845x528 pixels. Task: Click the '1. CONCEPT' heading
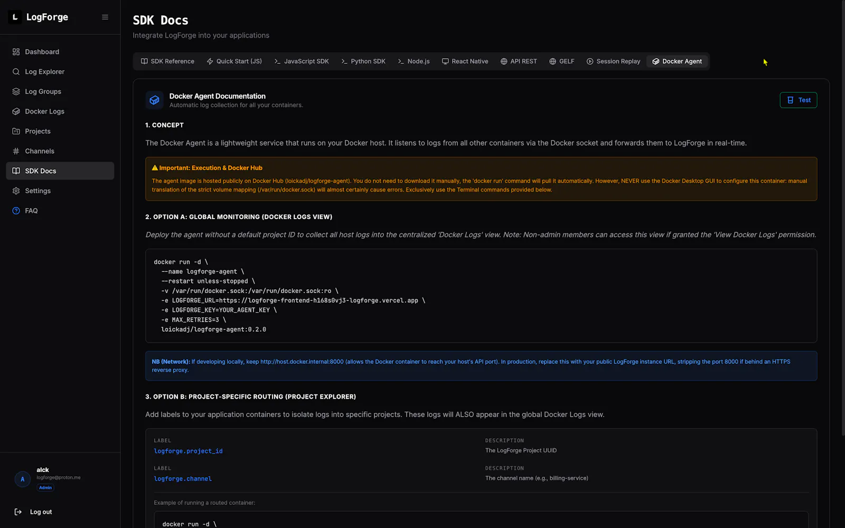coord(164,125)
